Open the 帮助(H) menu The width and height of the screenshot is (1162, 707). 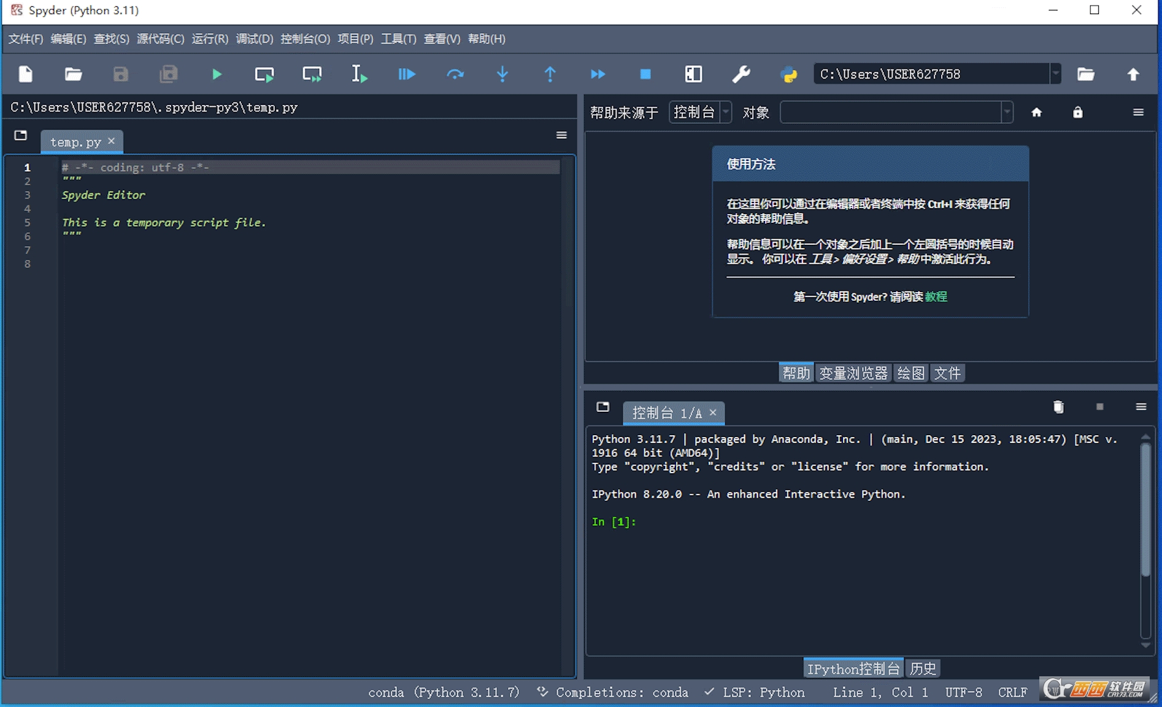click(x=487, y=39)
